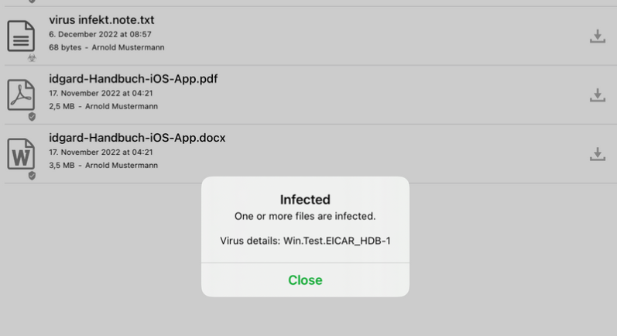617x336 pixels.
Task: Close the Infected alert dialog
Action: pyautogui.click(x=305, y=280)
